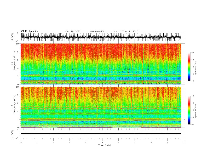Click time axis tick label "4"
Viewport: 207px width, 160px height.
pos(86,142)
